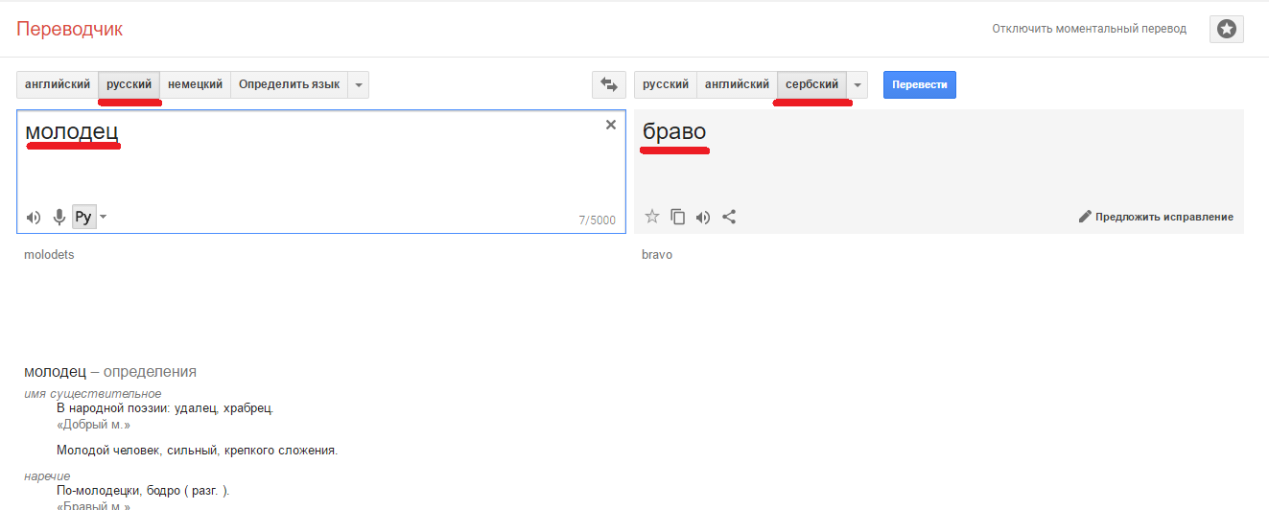Expand target language list dropdown
Screen dimensions: 1269x510
click(858, 84)
